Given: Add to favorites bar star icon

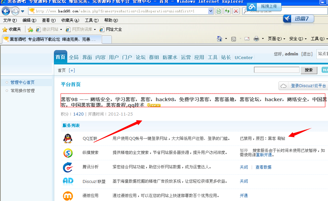Looking at the screenshot, I should [30, 29].
